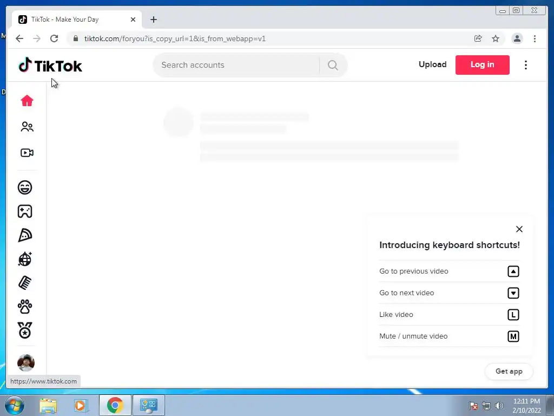Click "Introducing keyboard shortcuts!" heading
This screenshot has width=554, height=416.
coord(450,245)
